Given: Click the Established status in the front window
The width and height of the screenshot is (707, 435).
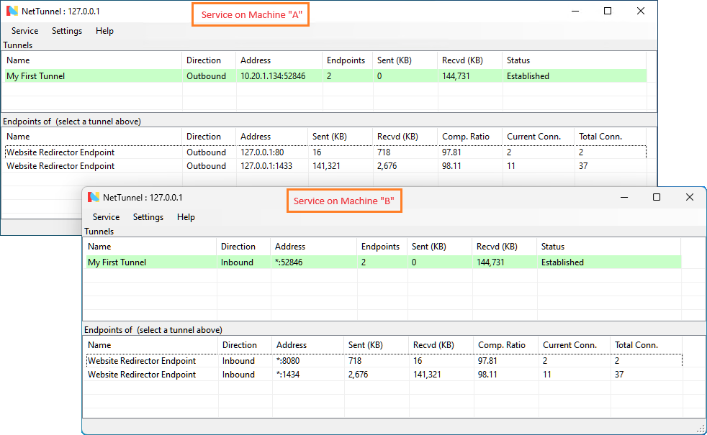Looking at the screenshot, I should (562, 262).
